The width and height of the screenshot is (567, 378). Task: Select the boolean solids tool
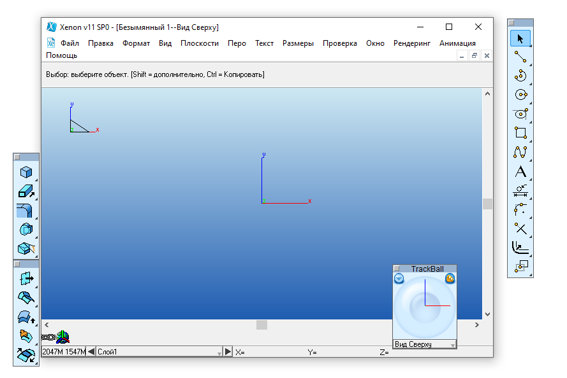point(26,229)
